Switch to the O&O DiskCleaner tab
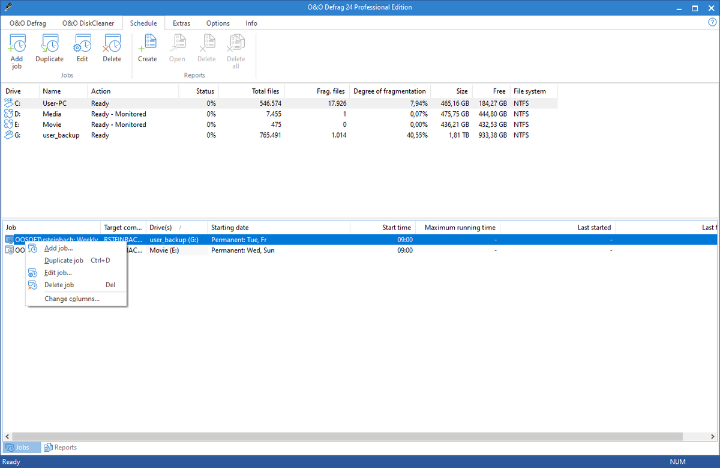The image size is (720, 468). tap(88, 23)
